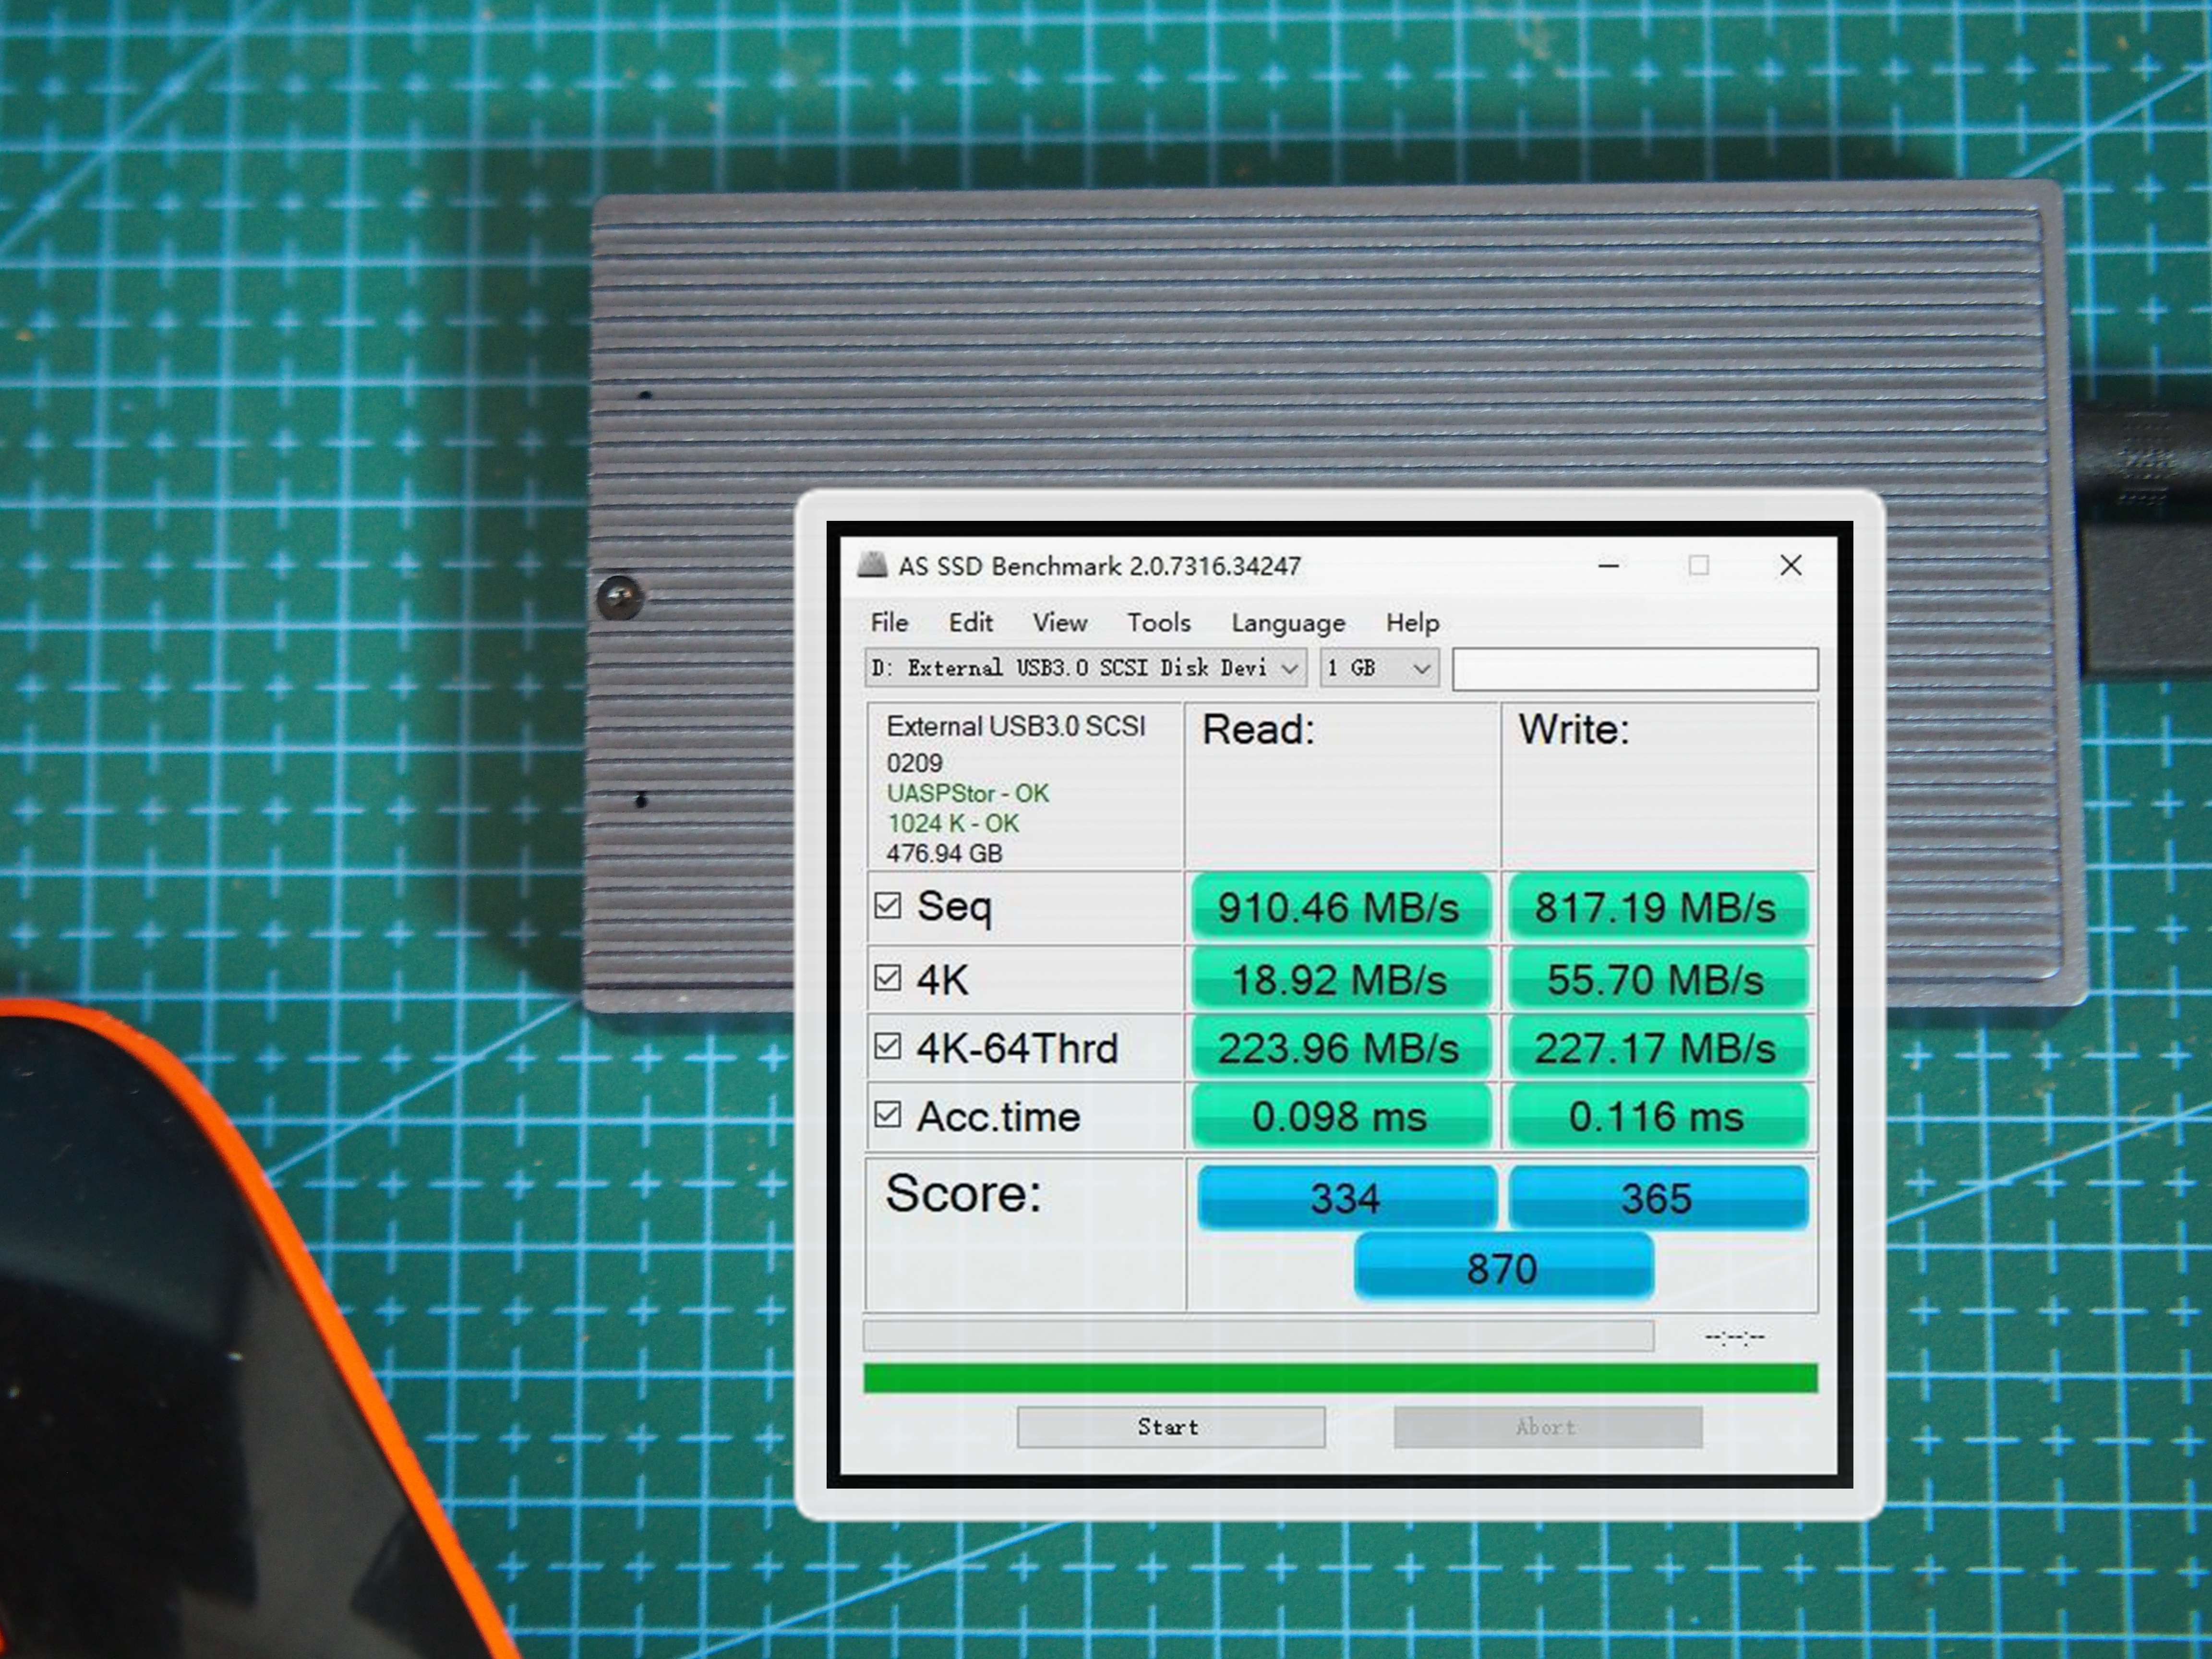2212x1659 pixels.
Task: Close the AS SSD Benchmark window
Action: (x=1791, y=566)
